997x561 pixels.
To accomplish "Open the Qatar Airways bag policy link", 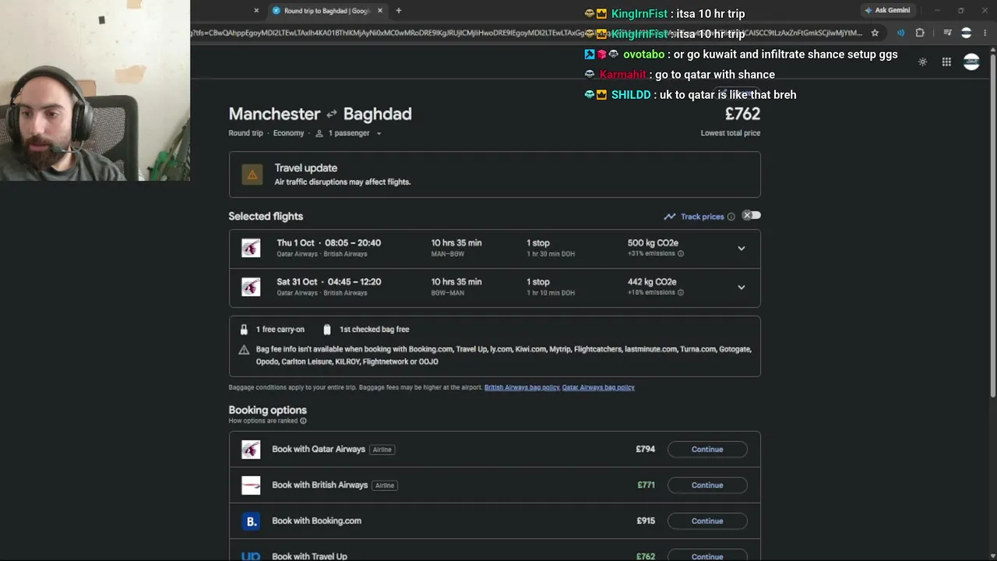I will (x=598, y=387).
